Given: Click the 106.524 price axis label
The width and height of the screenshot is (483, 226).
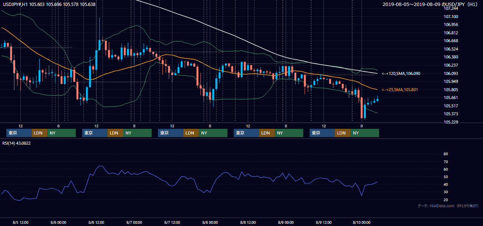Looking at the screenshot, I should (451, 49).
